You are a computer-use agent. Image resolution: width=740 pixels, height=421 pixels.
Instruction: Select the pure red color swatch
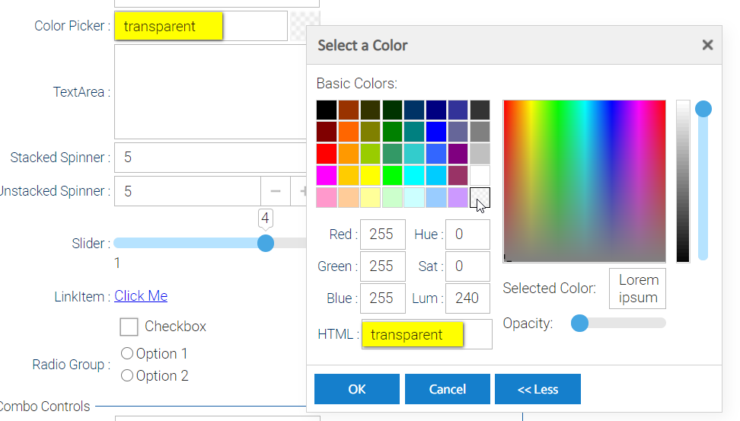click(x=327, y=154)
